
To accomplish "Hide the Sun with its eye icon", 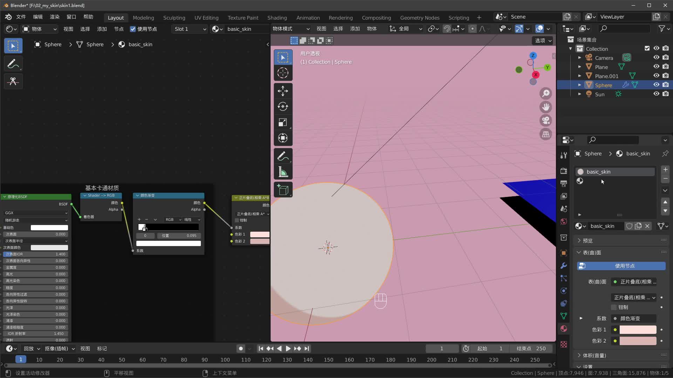I will click(x=656, y=94).
